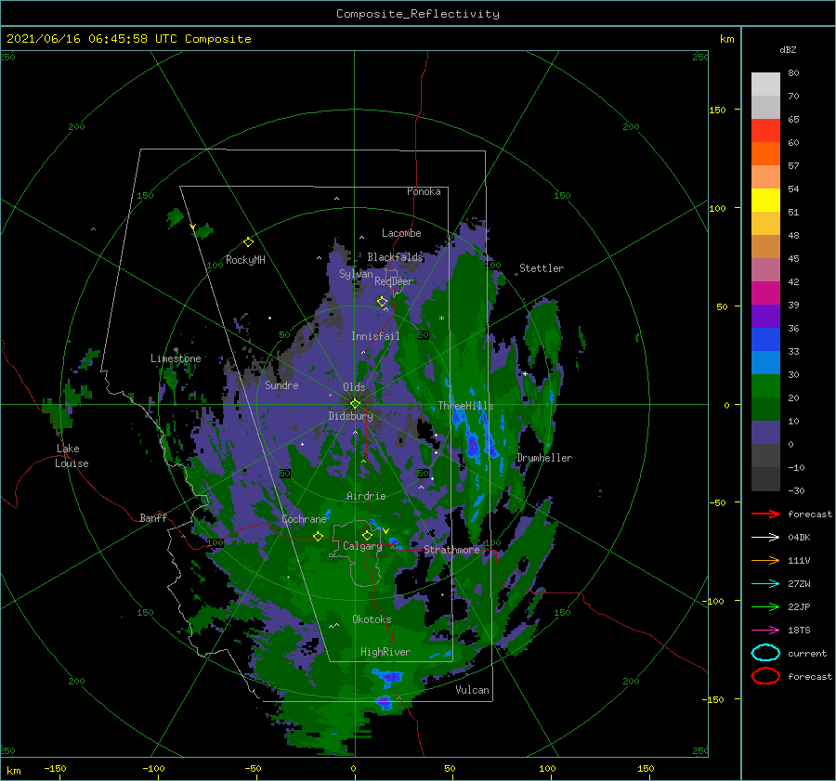
Task: Click the km unit label at bottom left
Action: point(13,771)
